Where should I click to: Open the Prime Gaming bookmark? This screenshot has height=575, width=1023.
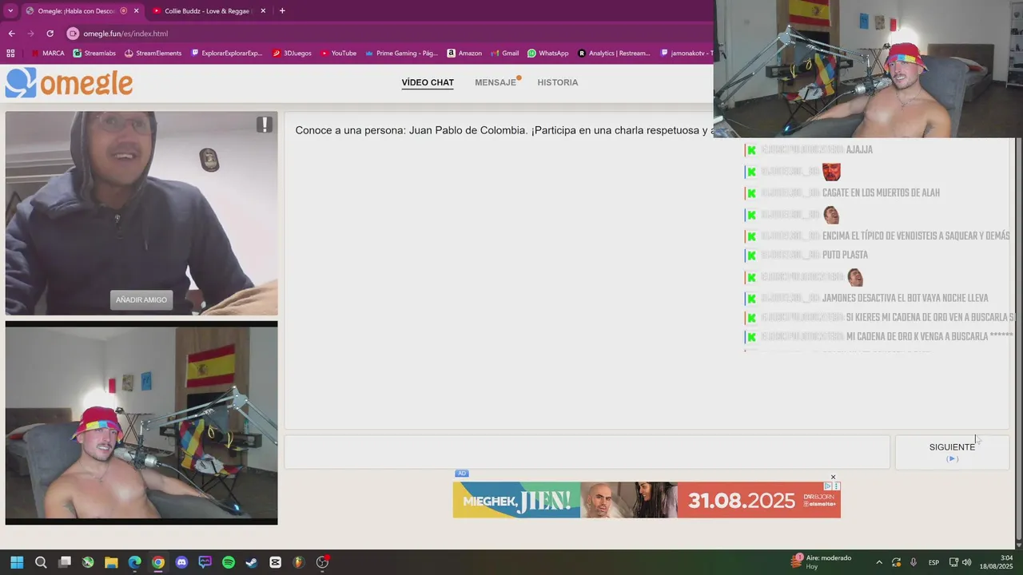click(x=401, y=54)
